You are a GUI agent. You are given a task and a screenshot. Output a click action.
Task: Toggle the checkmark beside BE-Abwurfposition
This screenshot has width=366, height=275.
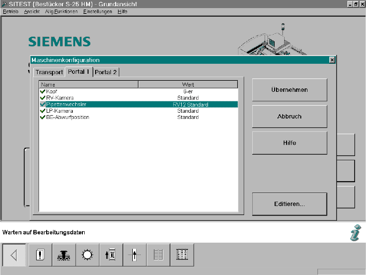point(42,117)
